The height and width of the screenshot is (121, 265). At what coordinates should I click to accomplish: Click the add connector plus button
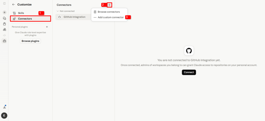[109, 5]
